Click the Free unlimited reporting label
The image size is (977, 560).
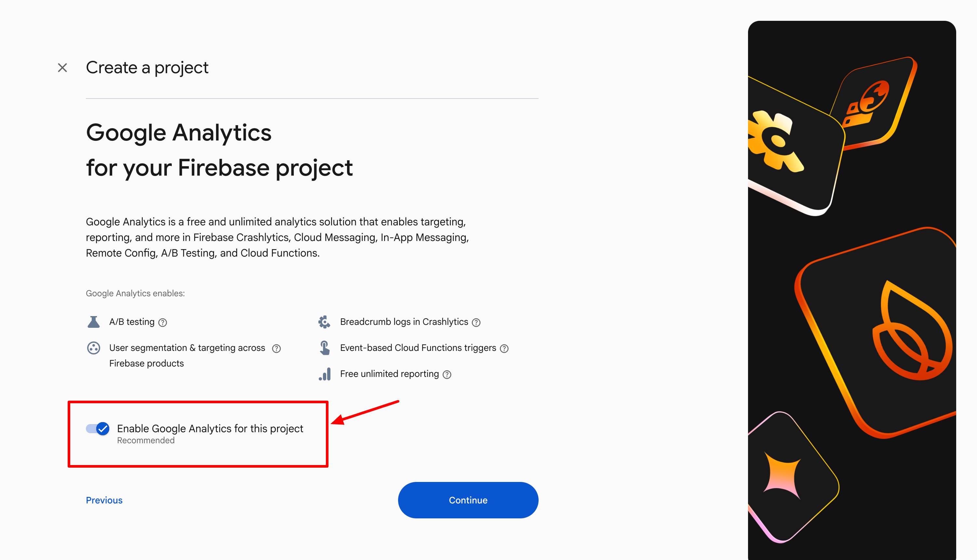389,374
